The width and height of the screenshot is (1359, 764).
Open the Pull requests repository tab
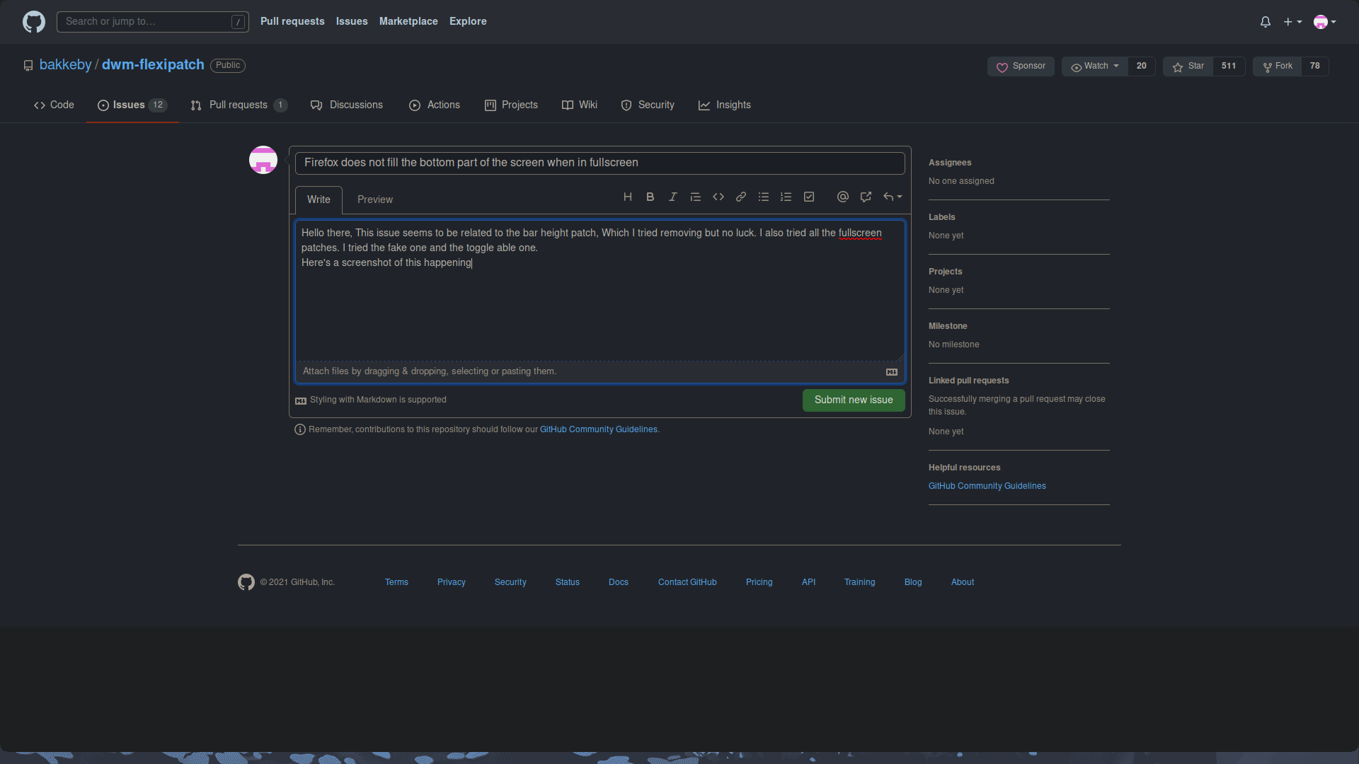(239, 105)
